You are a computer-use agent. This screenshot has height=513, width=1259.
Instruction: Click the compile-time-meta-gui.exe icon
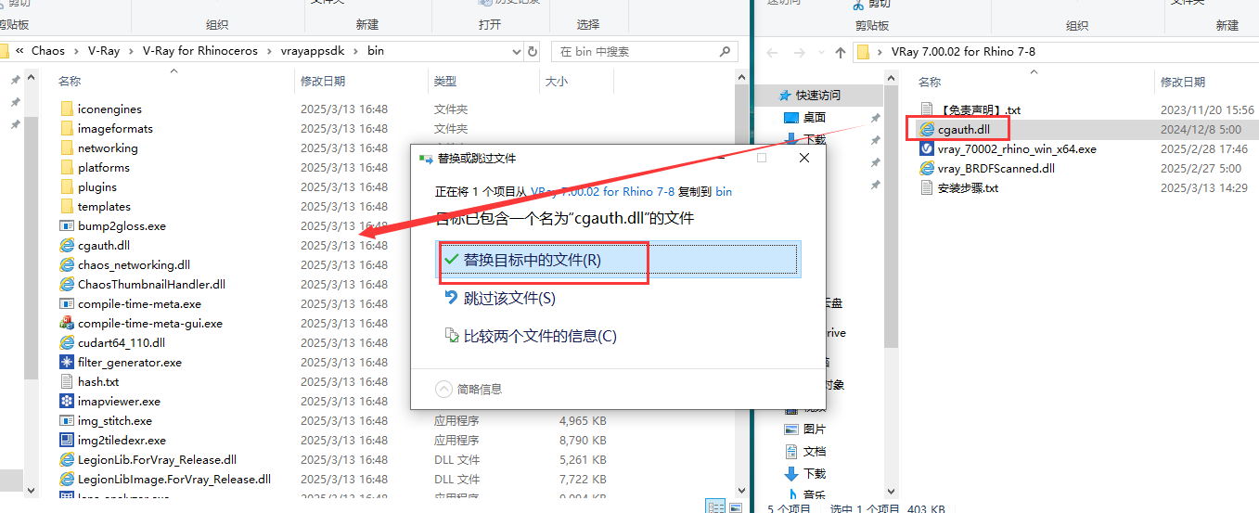click(x=67, y=324)
